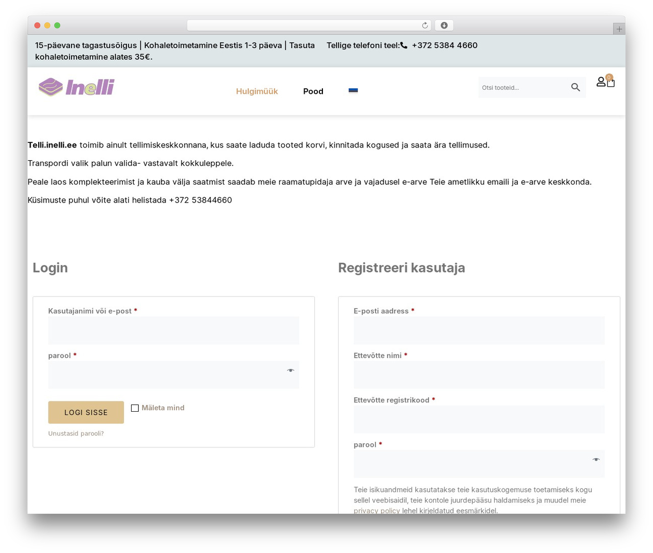Click the phone icon in top bar

tap(404, 45)
